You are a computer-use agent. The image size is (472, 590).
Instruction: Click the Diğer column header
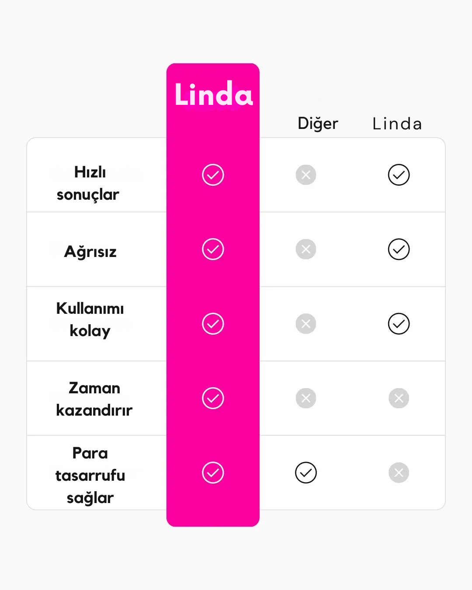point(318,124)
